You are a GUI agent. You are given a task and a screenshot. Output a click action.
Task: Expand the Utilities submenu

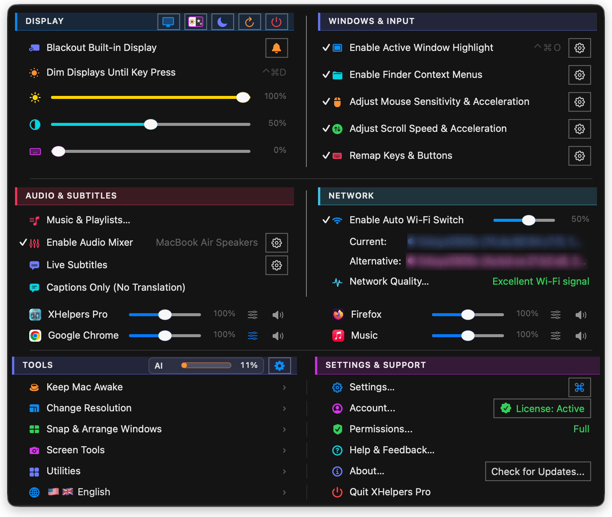pos(157,471)
